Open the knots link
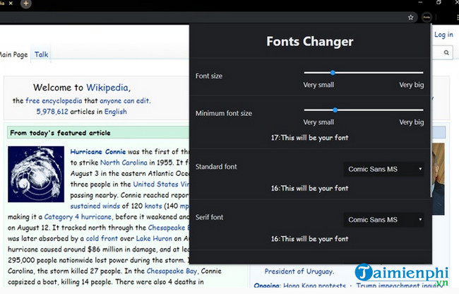The width and height of the screenshot is (459, 294). pos(153,206)
